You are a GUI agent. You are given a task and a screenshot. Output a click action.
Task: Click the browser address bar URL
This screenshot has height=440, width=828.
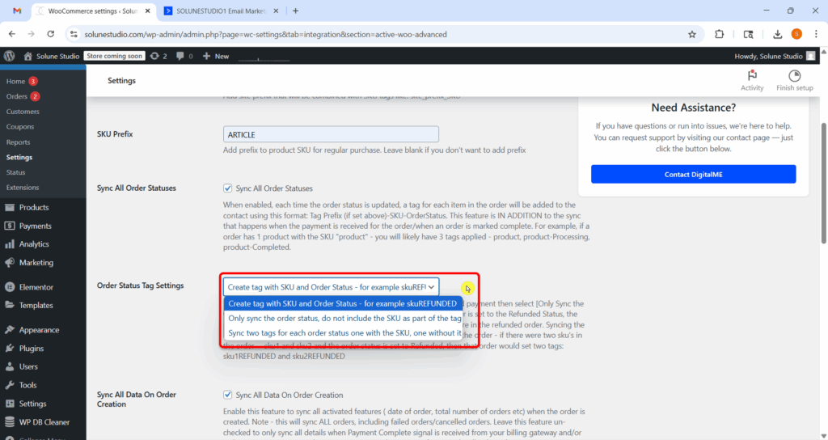tap(265, 34)
